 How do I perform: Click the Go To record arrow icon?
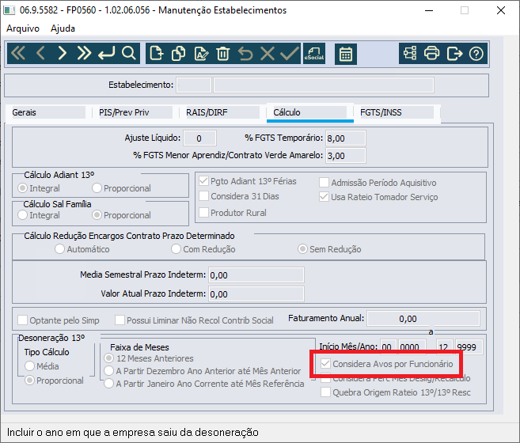(x=107, y=53)
